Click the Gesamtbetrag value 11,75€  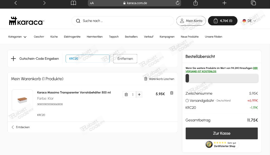[x=252, y=120]
